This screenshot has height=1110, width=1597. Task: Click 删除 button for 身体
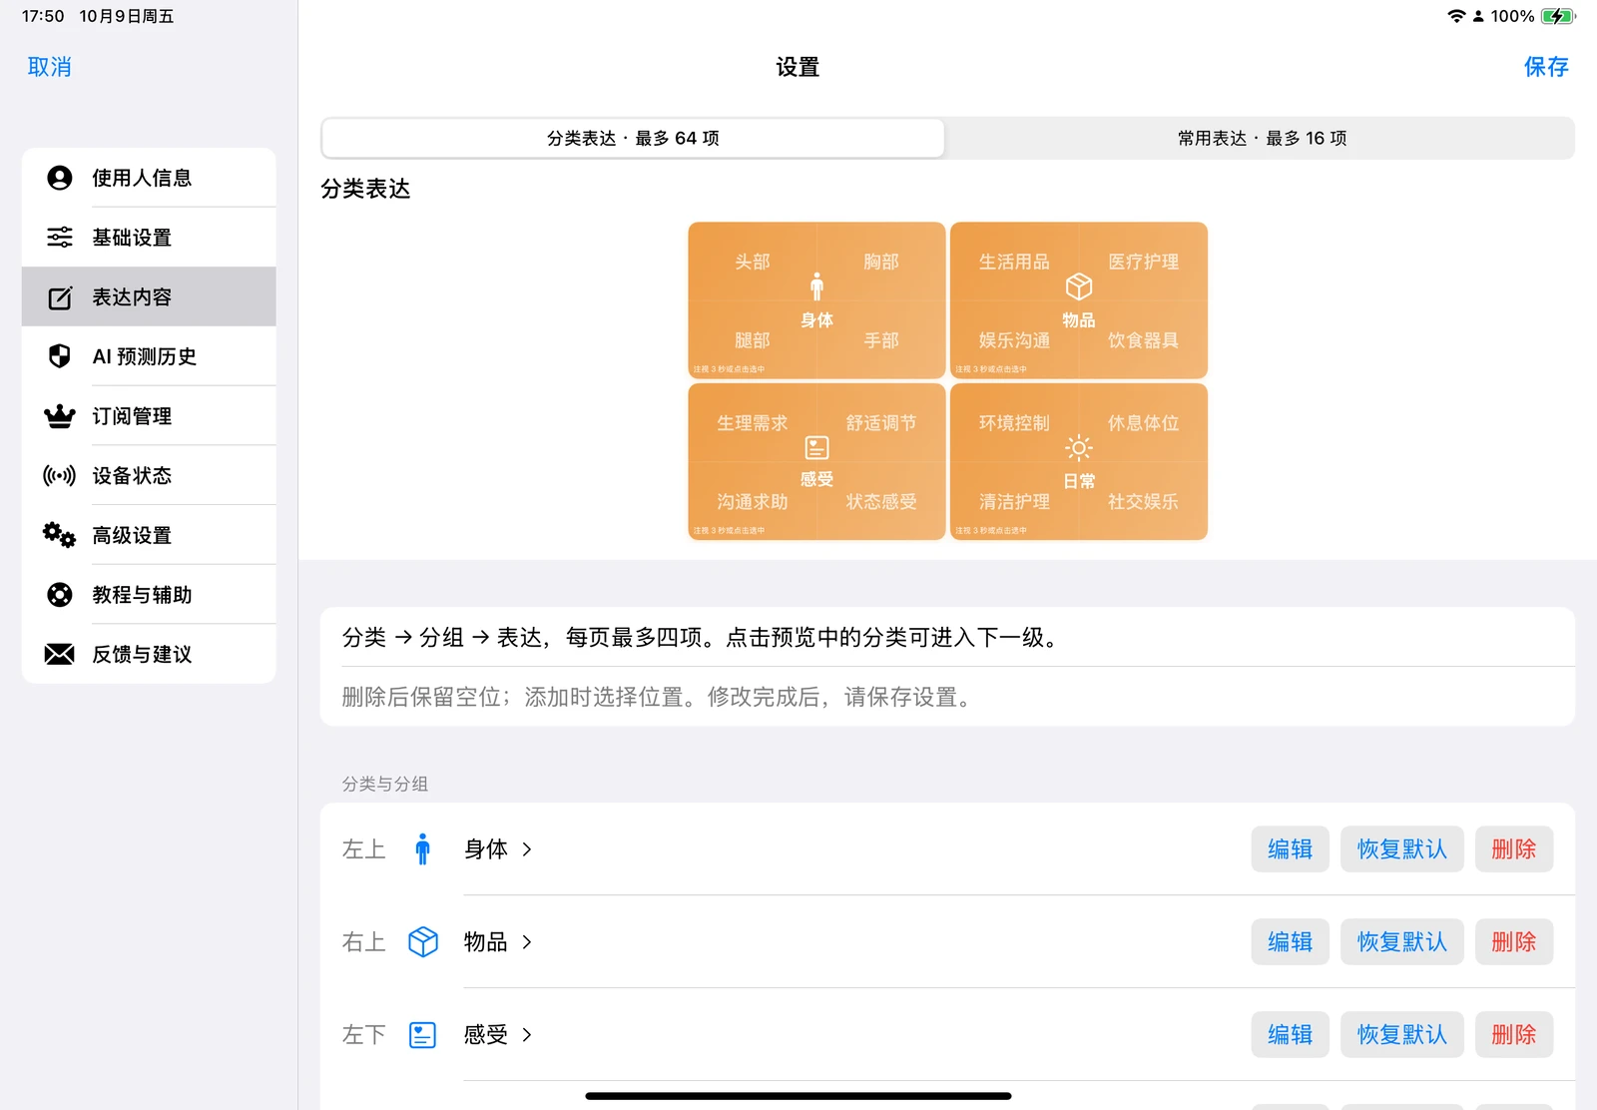[1514, 849]
